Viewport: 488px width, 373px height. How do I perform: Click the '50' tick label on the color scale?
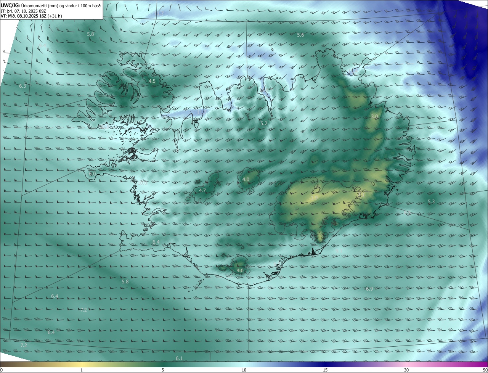coord(485,370)
